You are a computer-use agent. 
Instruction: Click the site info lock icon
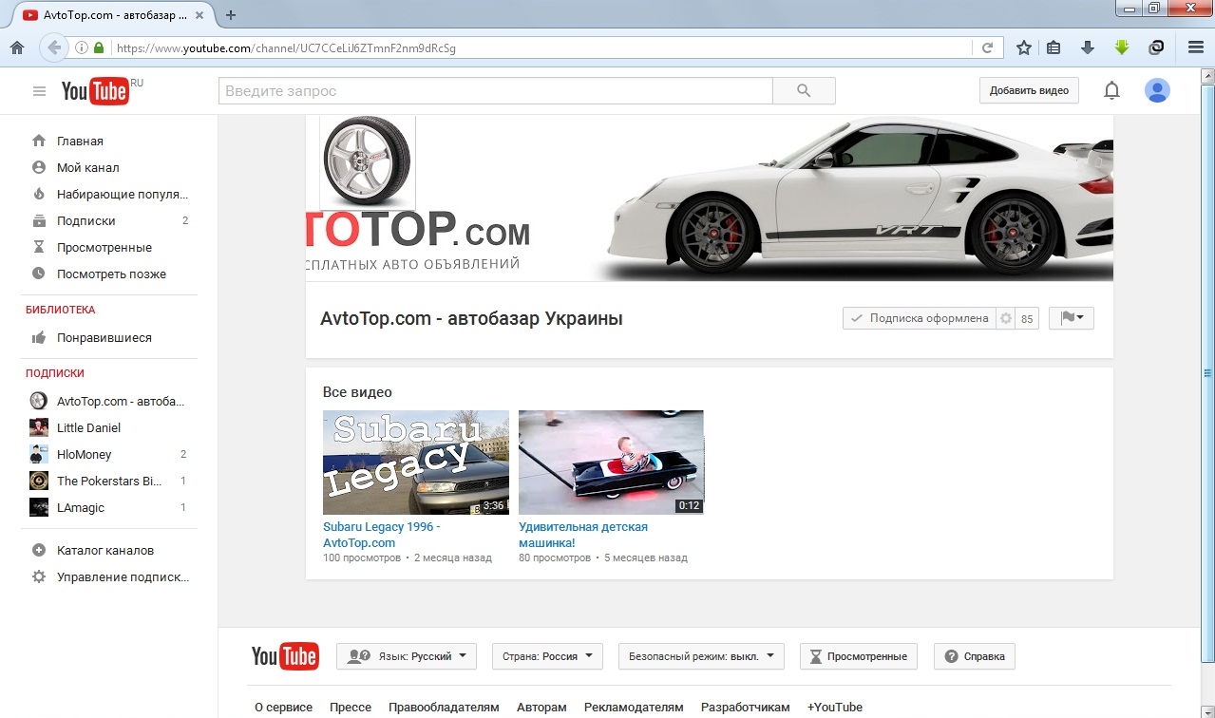pyautogui.click(x=98, y=47)
